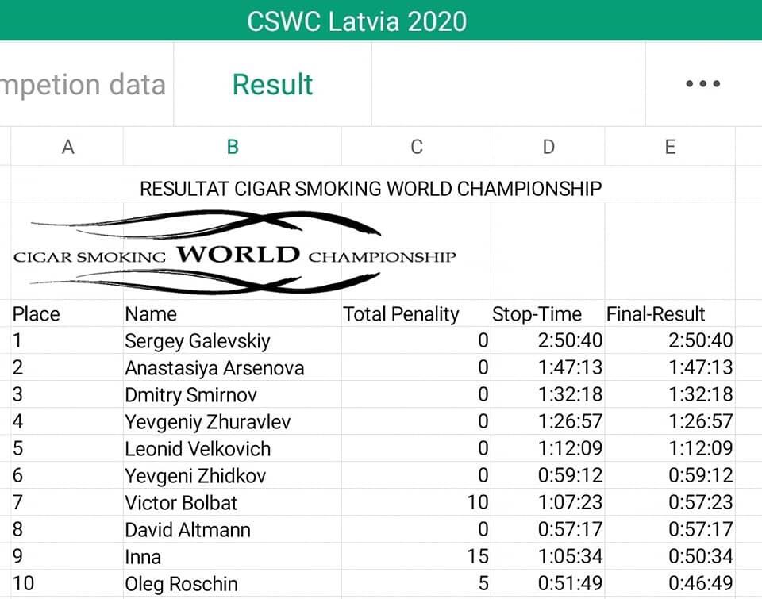
Task: Select column E header
Action: [x=670, y=146]
